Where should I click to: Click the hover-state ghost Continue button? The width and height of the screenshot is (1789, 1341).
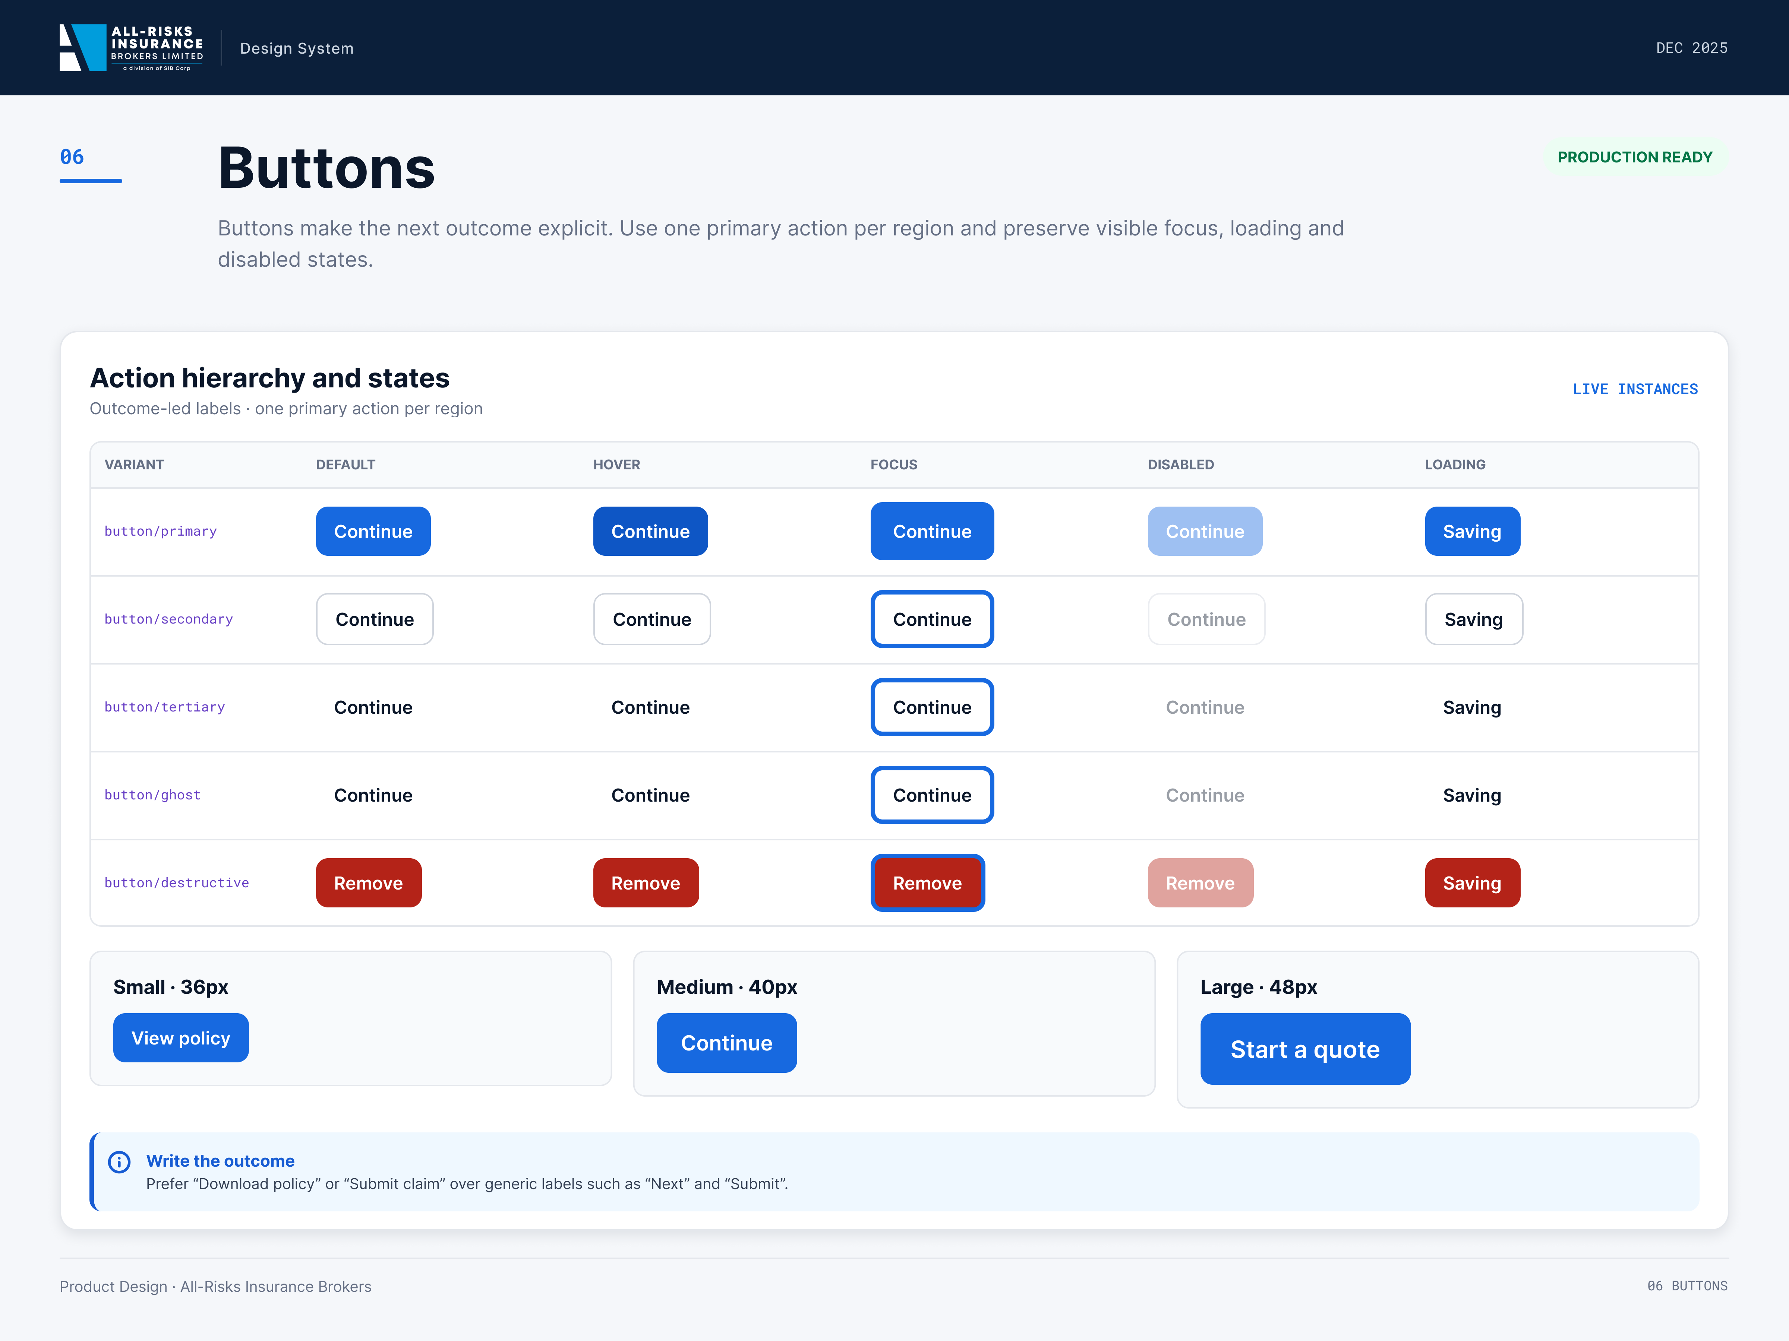(x=650, y=795)
